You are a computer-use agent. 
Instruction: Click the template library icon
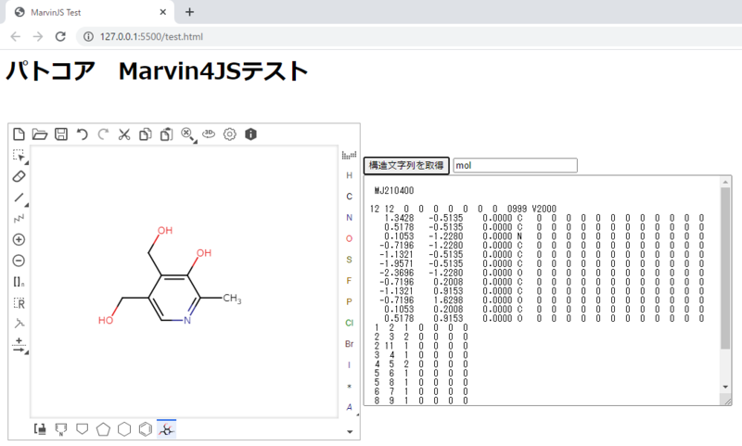(40, 429)
